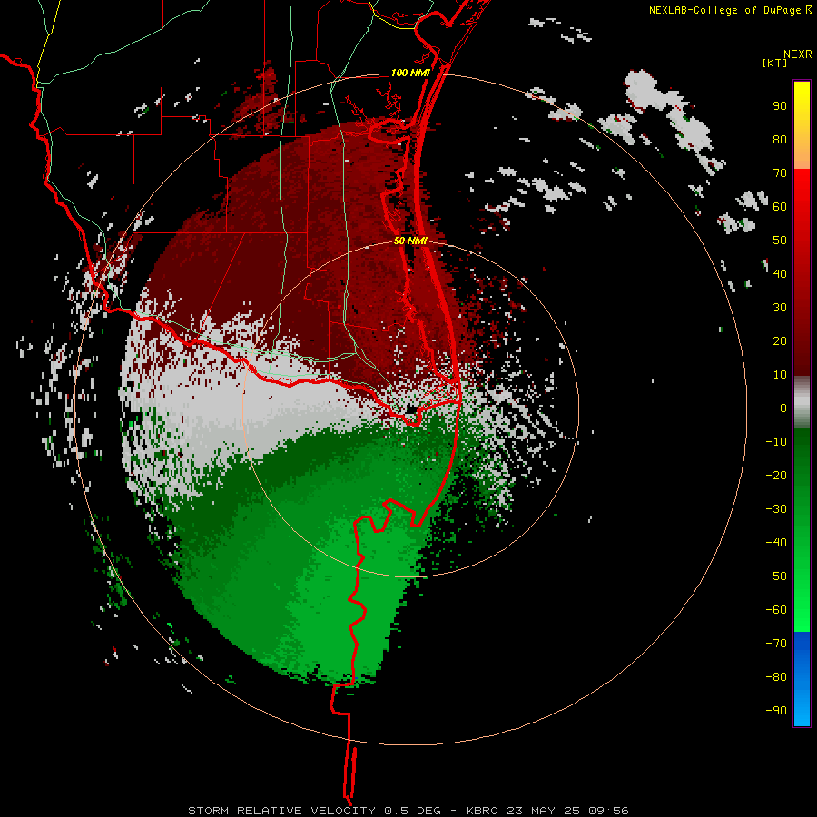Click the 60 value on velocity scale

(x=780, y=207)
